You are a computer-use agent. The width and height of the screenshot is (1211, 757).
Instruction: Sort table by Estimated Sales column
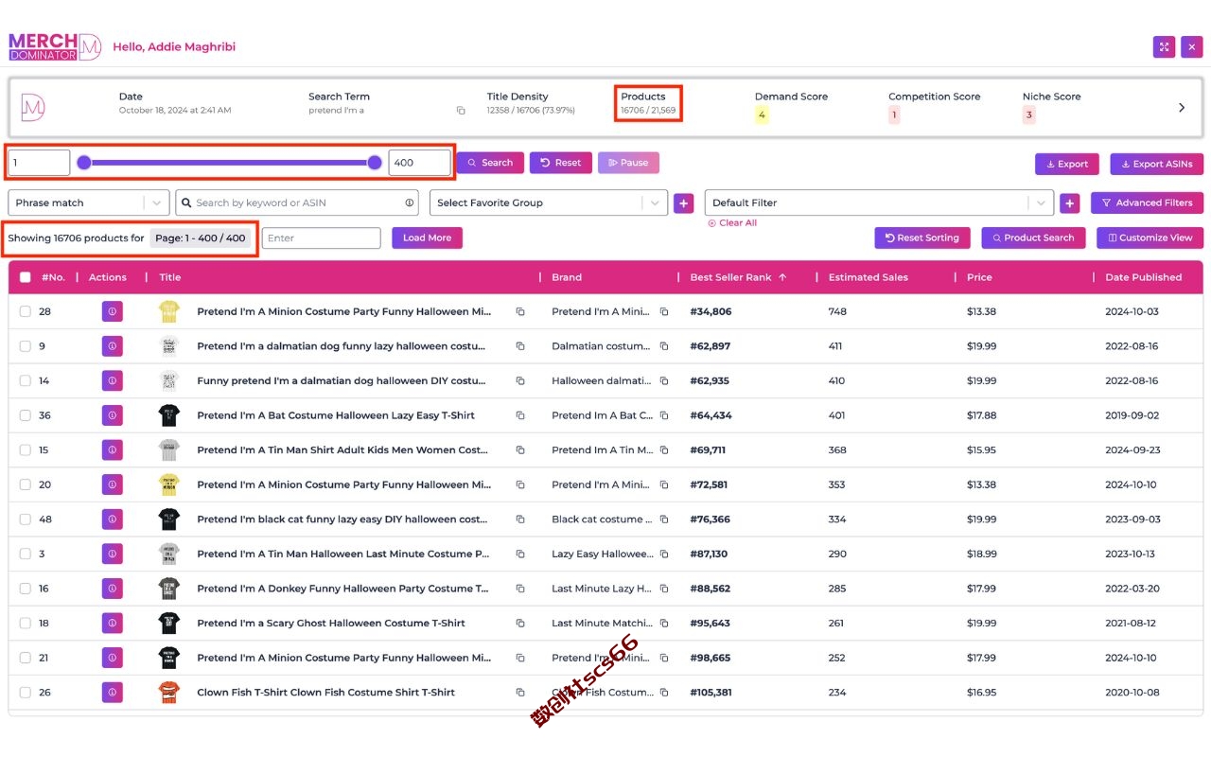(868, 277)
